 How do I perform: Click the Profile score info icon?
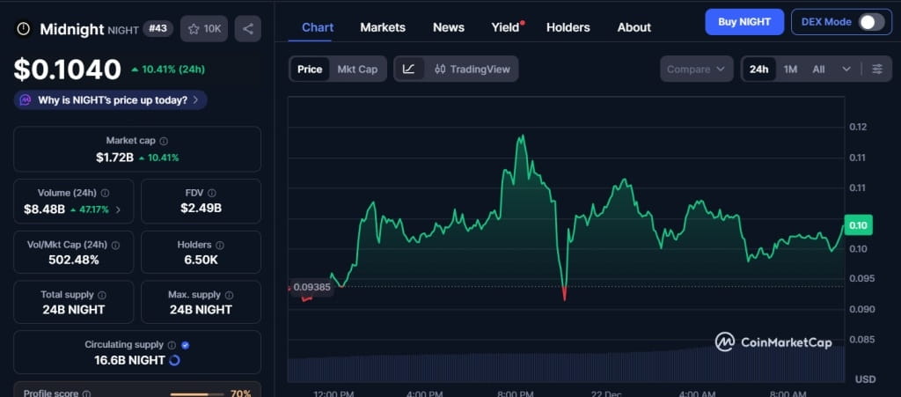pyautogui.click(x=86, y=394)
